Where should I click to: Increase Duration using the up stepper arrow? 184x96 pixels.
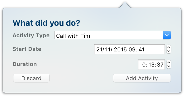click(169, 62)
